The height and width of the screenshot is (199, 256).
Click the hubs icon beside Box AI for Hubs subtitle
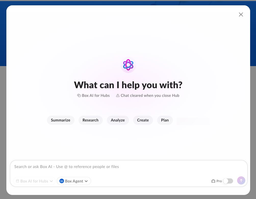tap(79, 96)
